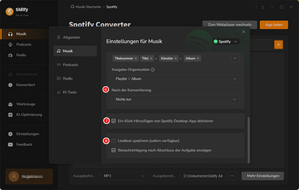
Task: Click the user avatar icon
Action: coord(14,177)
